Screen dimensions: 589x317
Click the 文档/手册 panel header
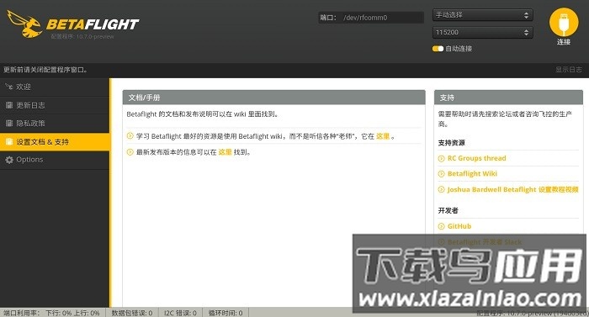point(273,98)
